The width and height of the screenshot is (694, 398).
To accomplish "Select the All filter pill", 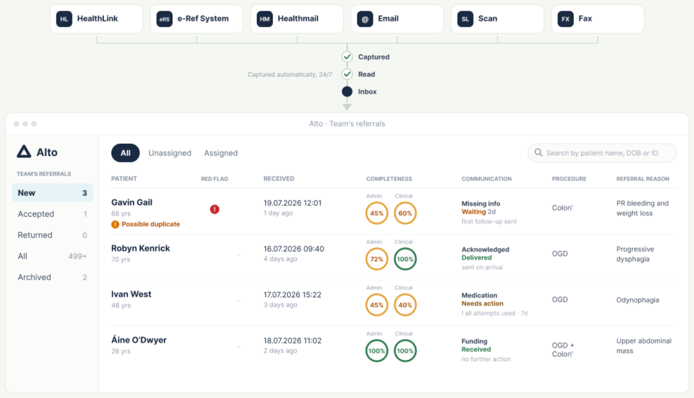I will point(125,153).
